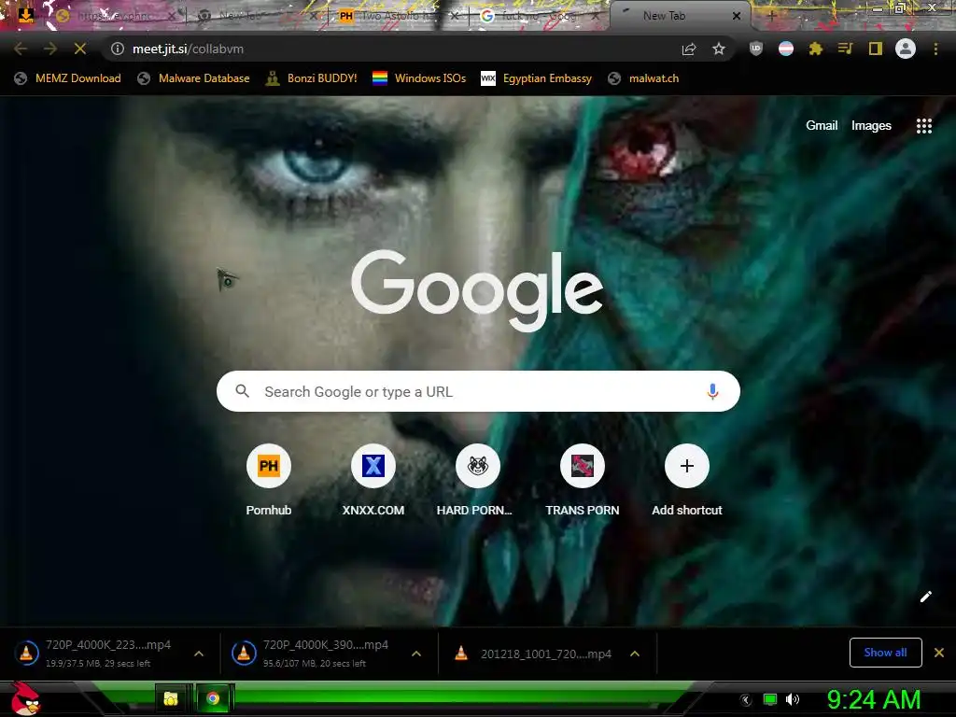The image size is (956, 717).
Task: Open Google Images link
Action: 871,126
